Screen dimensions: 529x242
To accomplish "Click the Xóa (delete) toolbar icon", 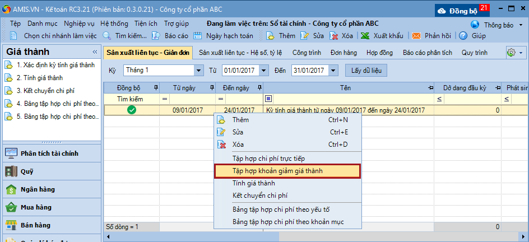I will (x=334, y=35).
